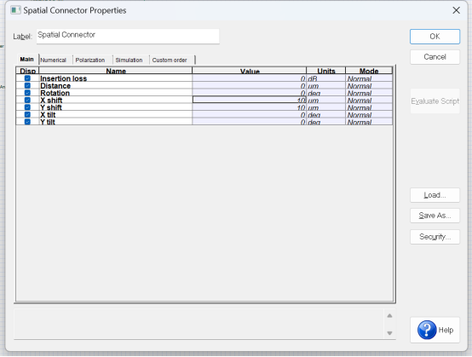Click the description box down arrow
The image size is (472, 357).
pyautogui.click(x=389, y=333)
